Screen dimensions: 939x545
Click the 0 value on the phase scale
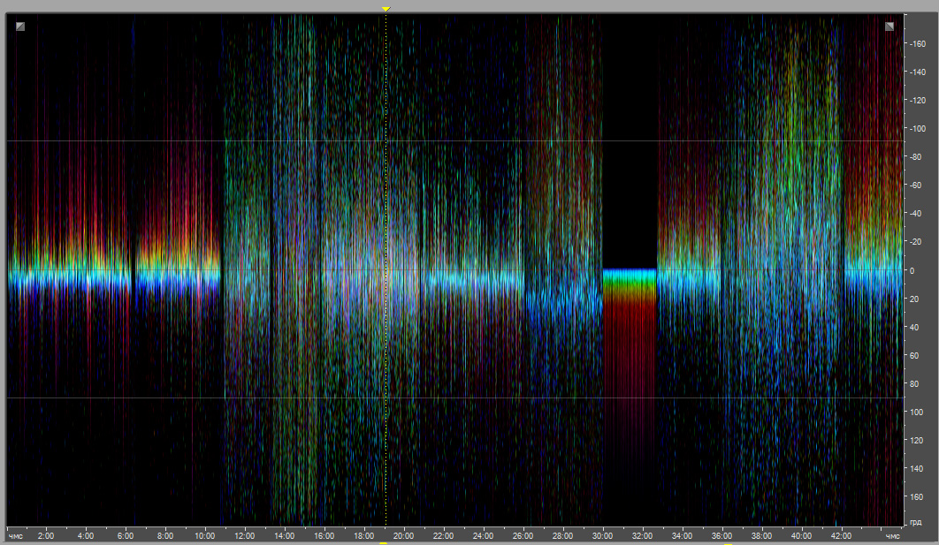[x=912, y=270]
